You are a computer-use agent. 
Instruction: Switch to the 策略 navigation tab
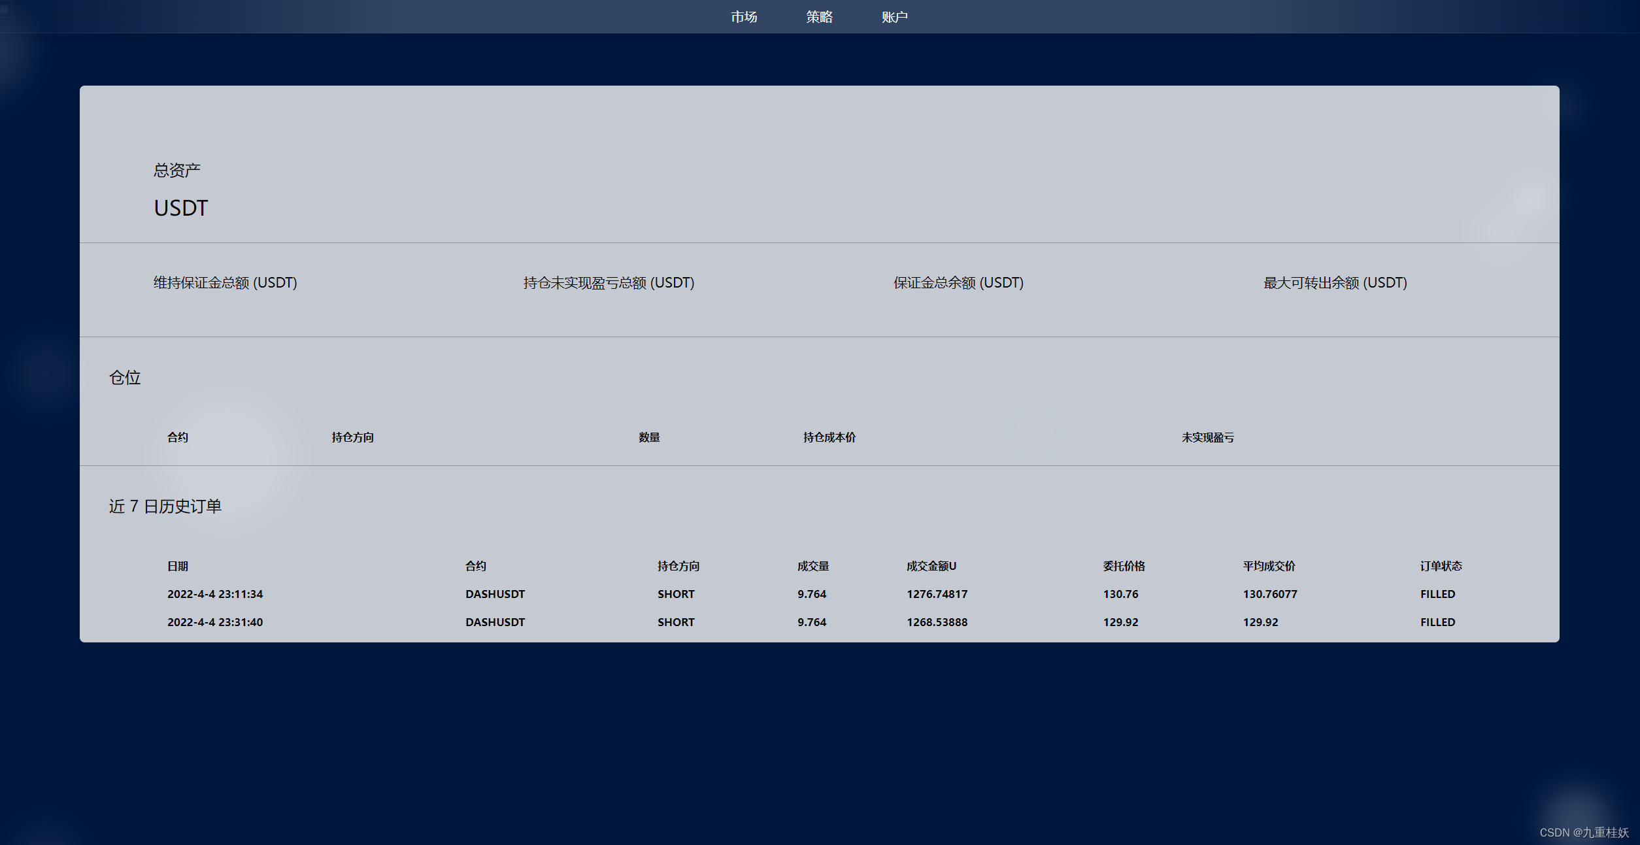click(819, 17)
